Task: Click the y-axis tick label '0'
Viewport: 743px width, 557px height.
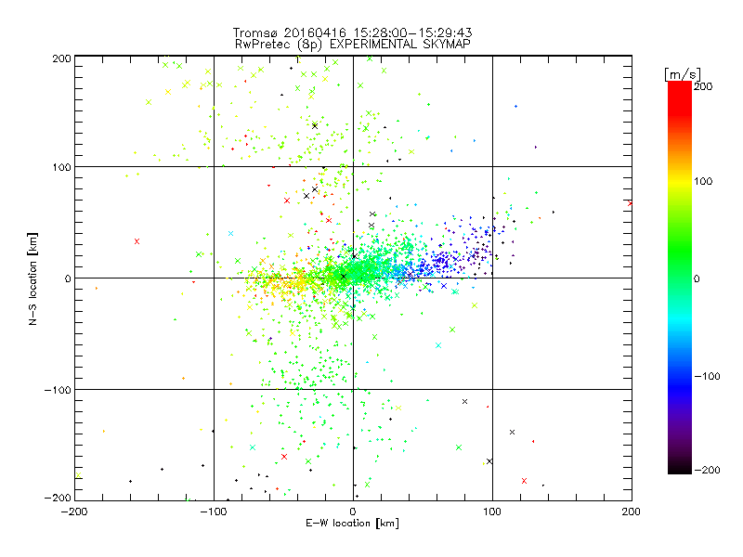Action: pyautogui.click(x=68, y=278)
